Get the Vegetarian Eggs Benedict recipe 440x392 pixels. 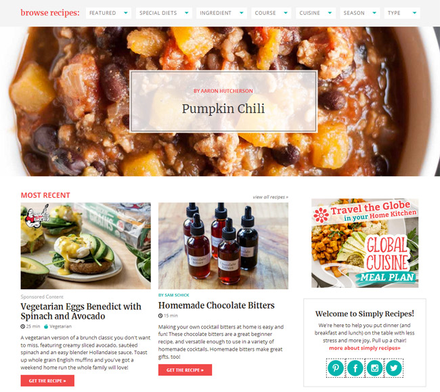click(47, 380)
